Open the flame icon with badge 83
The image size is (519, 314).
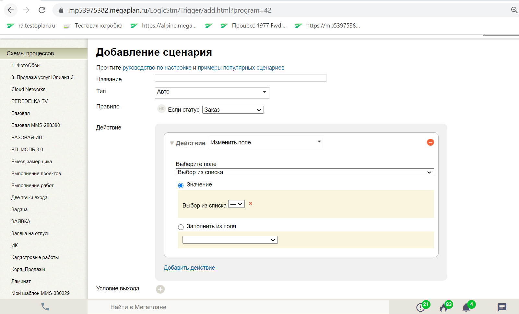(x=445, y=306)
